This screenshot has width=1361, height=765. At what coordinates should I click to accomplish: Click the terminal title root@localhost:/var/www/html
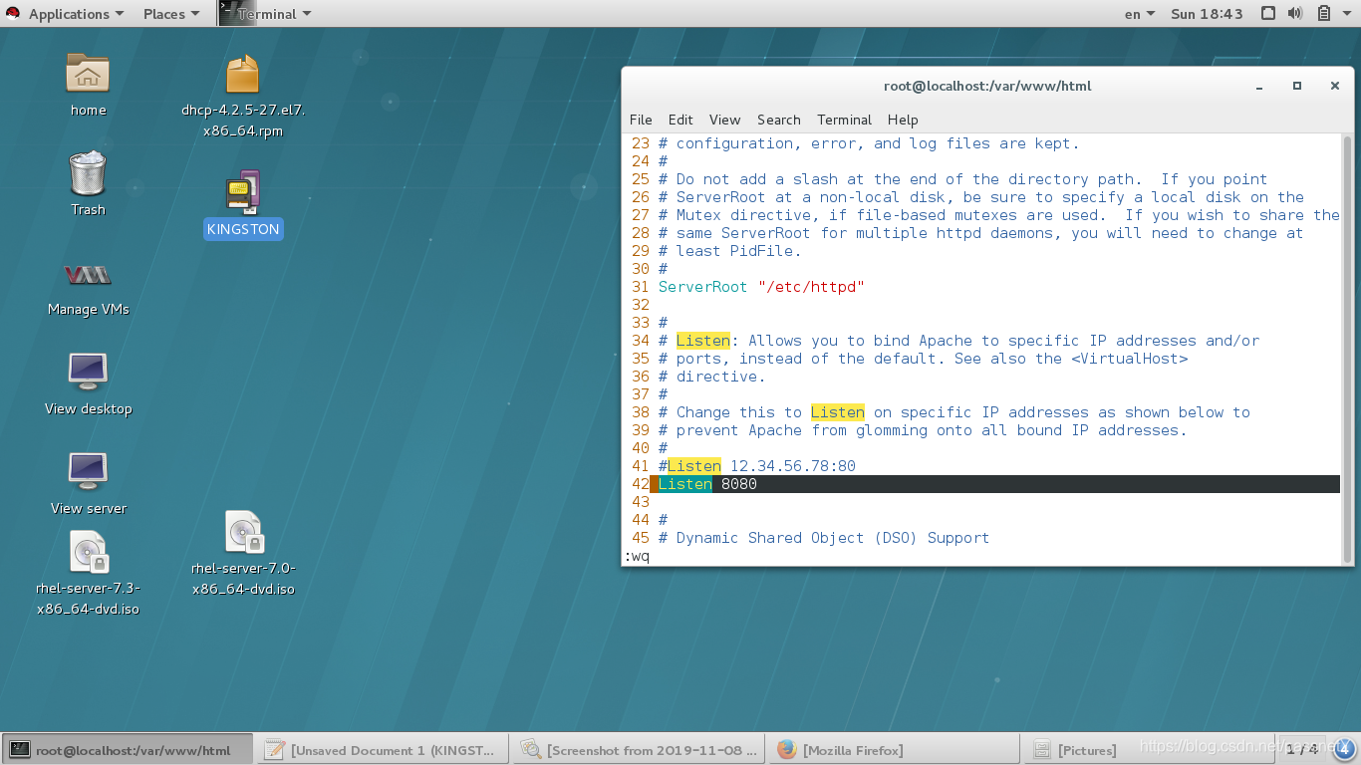pos(987,86)
